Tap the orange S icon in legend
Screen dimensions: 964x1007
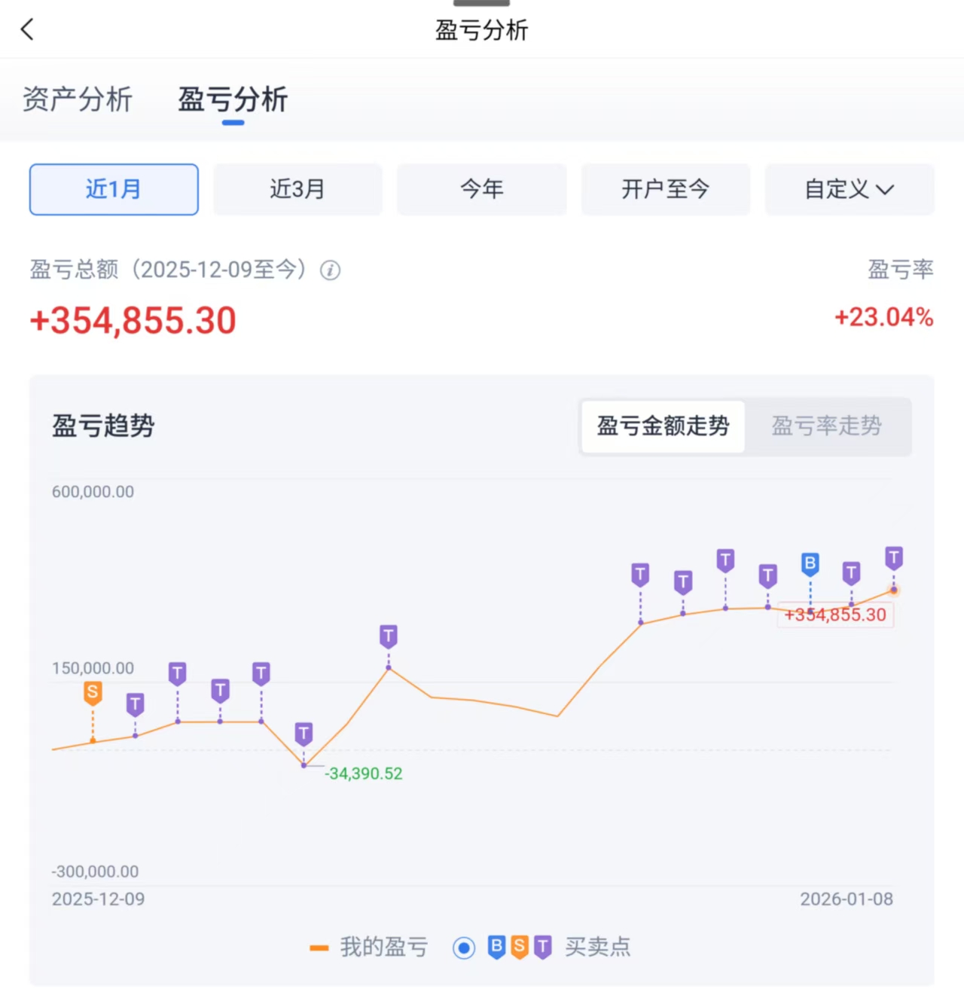520,947
